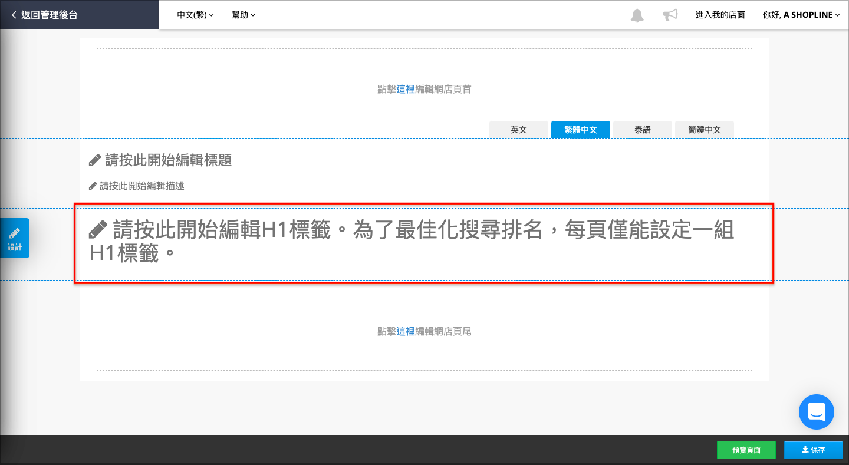This screenshot has width=849, height=465.
Task: Open the announcements megaphone icon
Action: click(670, 15)
